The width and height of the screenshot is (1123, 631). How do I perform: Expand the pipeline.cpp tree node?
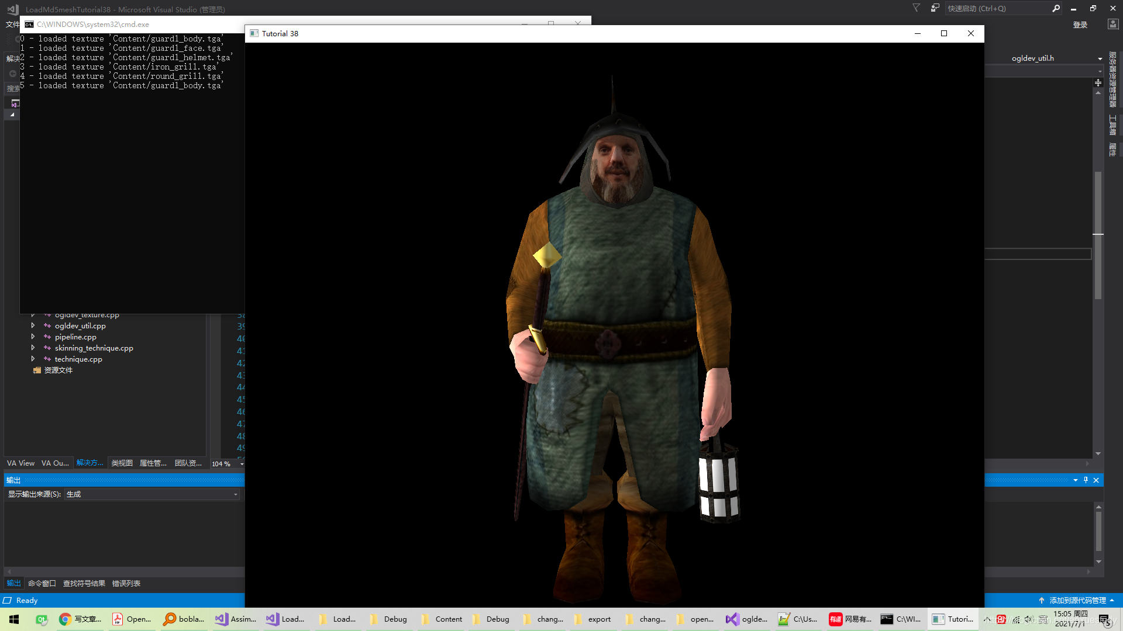[33, 337]
